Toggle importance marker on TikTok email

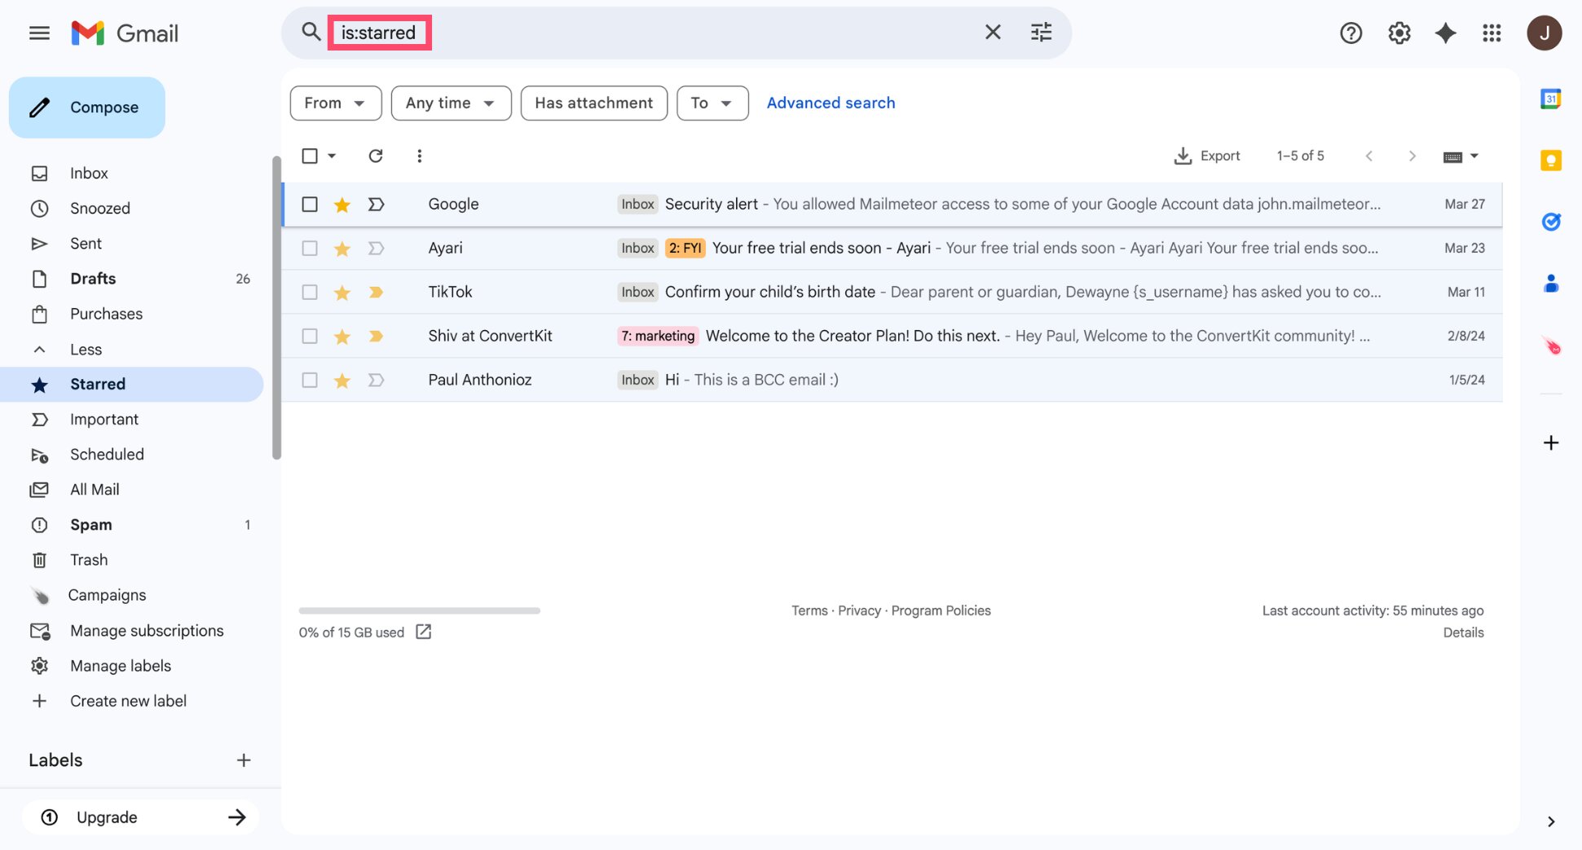coord(376,292)
